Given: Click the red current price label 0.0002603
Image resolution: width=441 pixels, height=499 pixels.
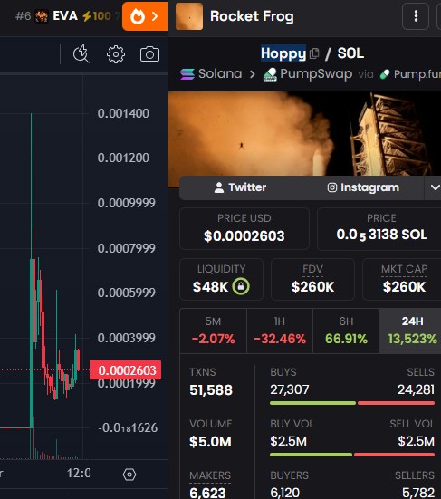Looking at the screenshot, I should tap(125, 370).
